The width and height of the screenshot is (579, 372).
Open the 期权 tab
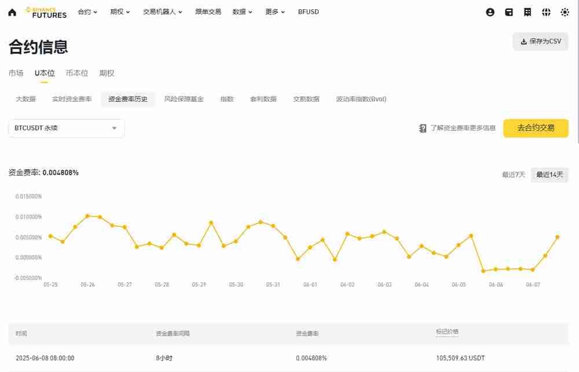[x=107, y=73]
